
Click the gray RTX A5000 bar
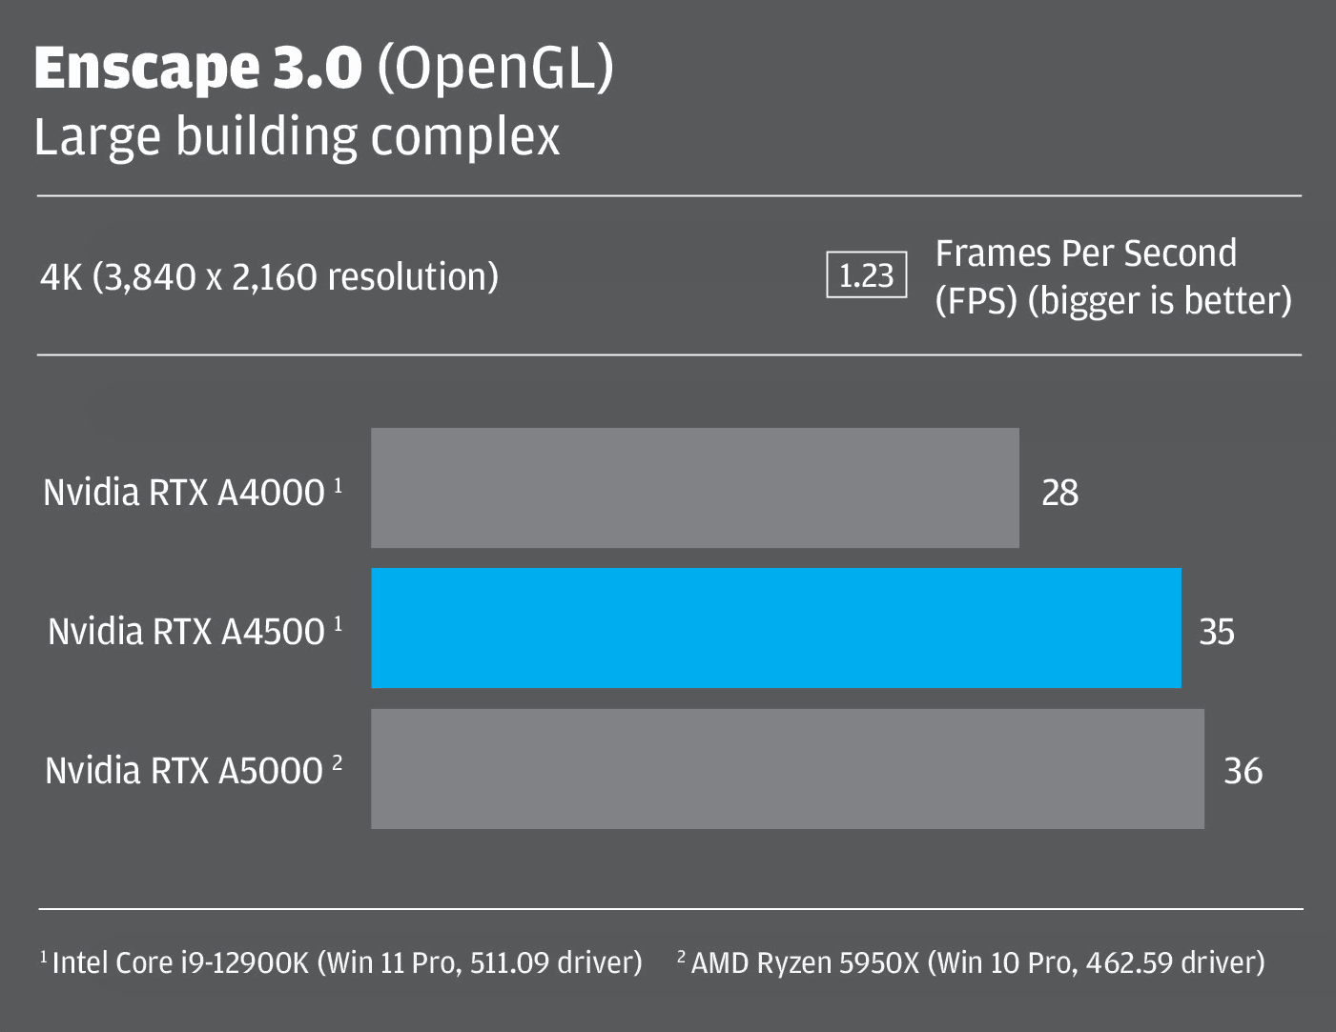click(x=787, y=769)
